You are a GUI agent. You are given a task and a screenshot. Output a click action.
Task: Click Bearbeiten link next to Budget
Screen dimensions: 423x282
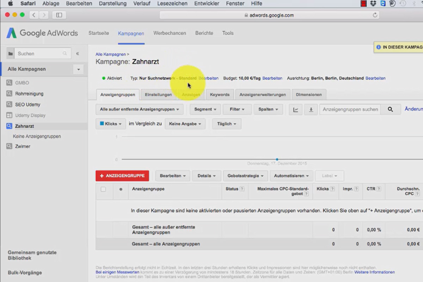pyautogui.click(x=272, y=78)
